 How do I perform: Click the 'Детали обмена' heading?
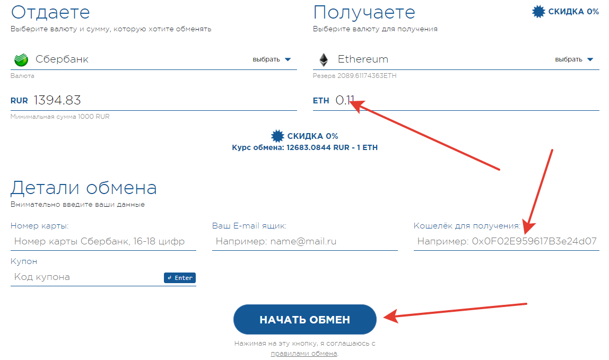pyautogui.click(x=83, y=188)
